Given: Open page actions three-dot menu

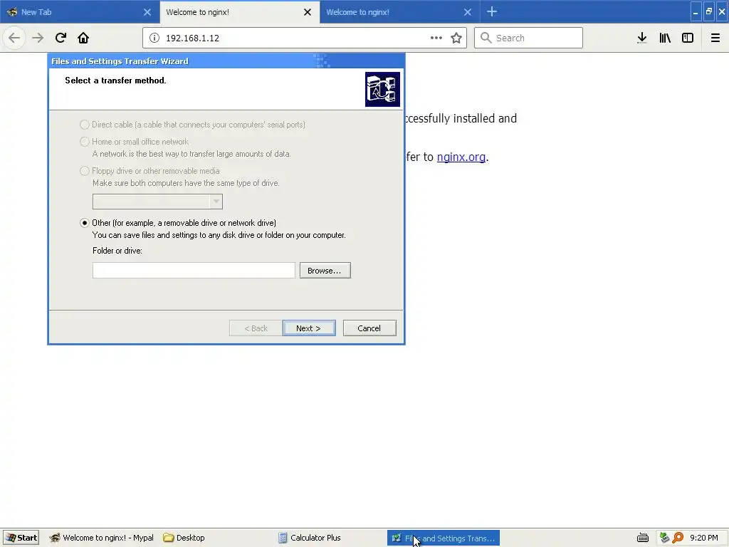Looking at the screenshot, I should tap(436, 38).
